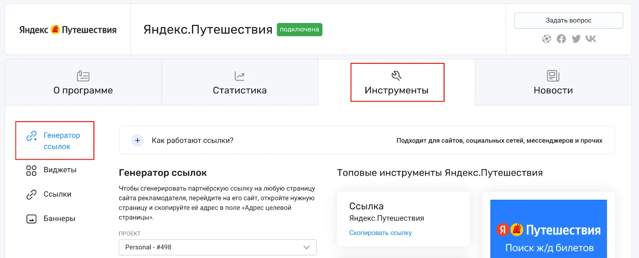Open the Twitter social icon

[x=576, y=39]
